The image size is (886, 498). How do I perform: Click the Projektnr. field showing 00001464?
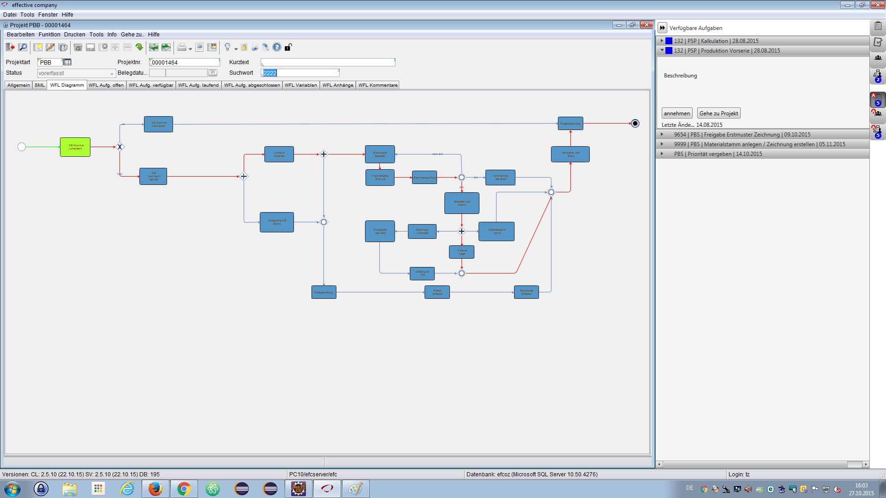(x=185, y=62)
